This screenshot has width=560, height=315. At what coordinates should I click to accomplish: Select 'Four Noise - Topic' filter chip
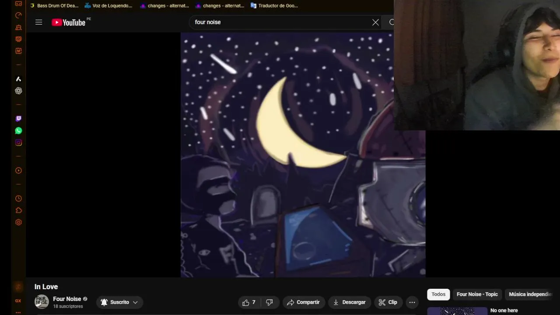(477, 294)
